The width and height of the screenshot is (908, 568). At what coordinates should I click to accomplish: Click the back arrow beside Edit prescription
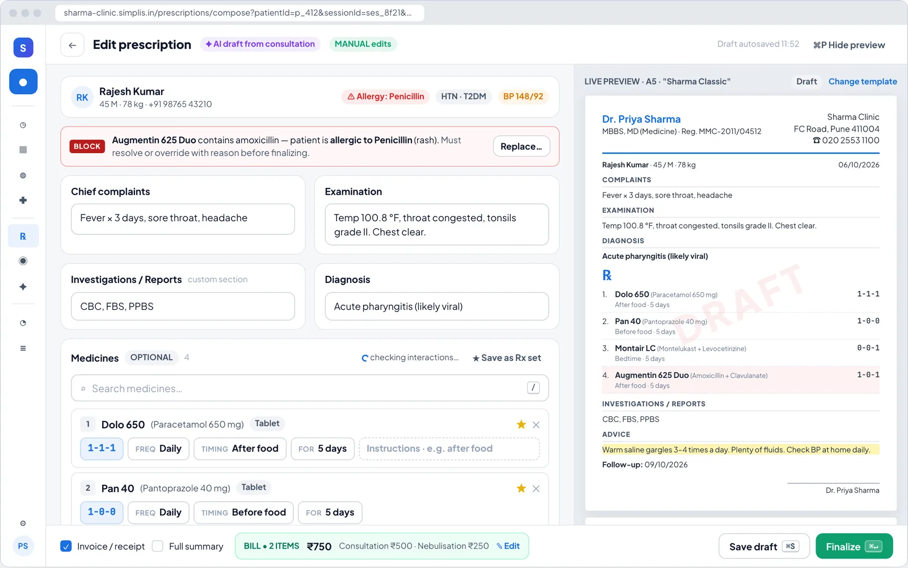pos(73,45)
